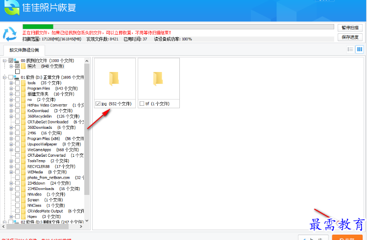Click the 上一步 back button
The width and height of the screenshot is (369, 240).
(313, 238)
